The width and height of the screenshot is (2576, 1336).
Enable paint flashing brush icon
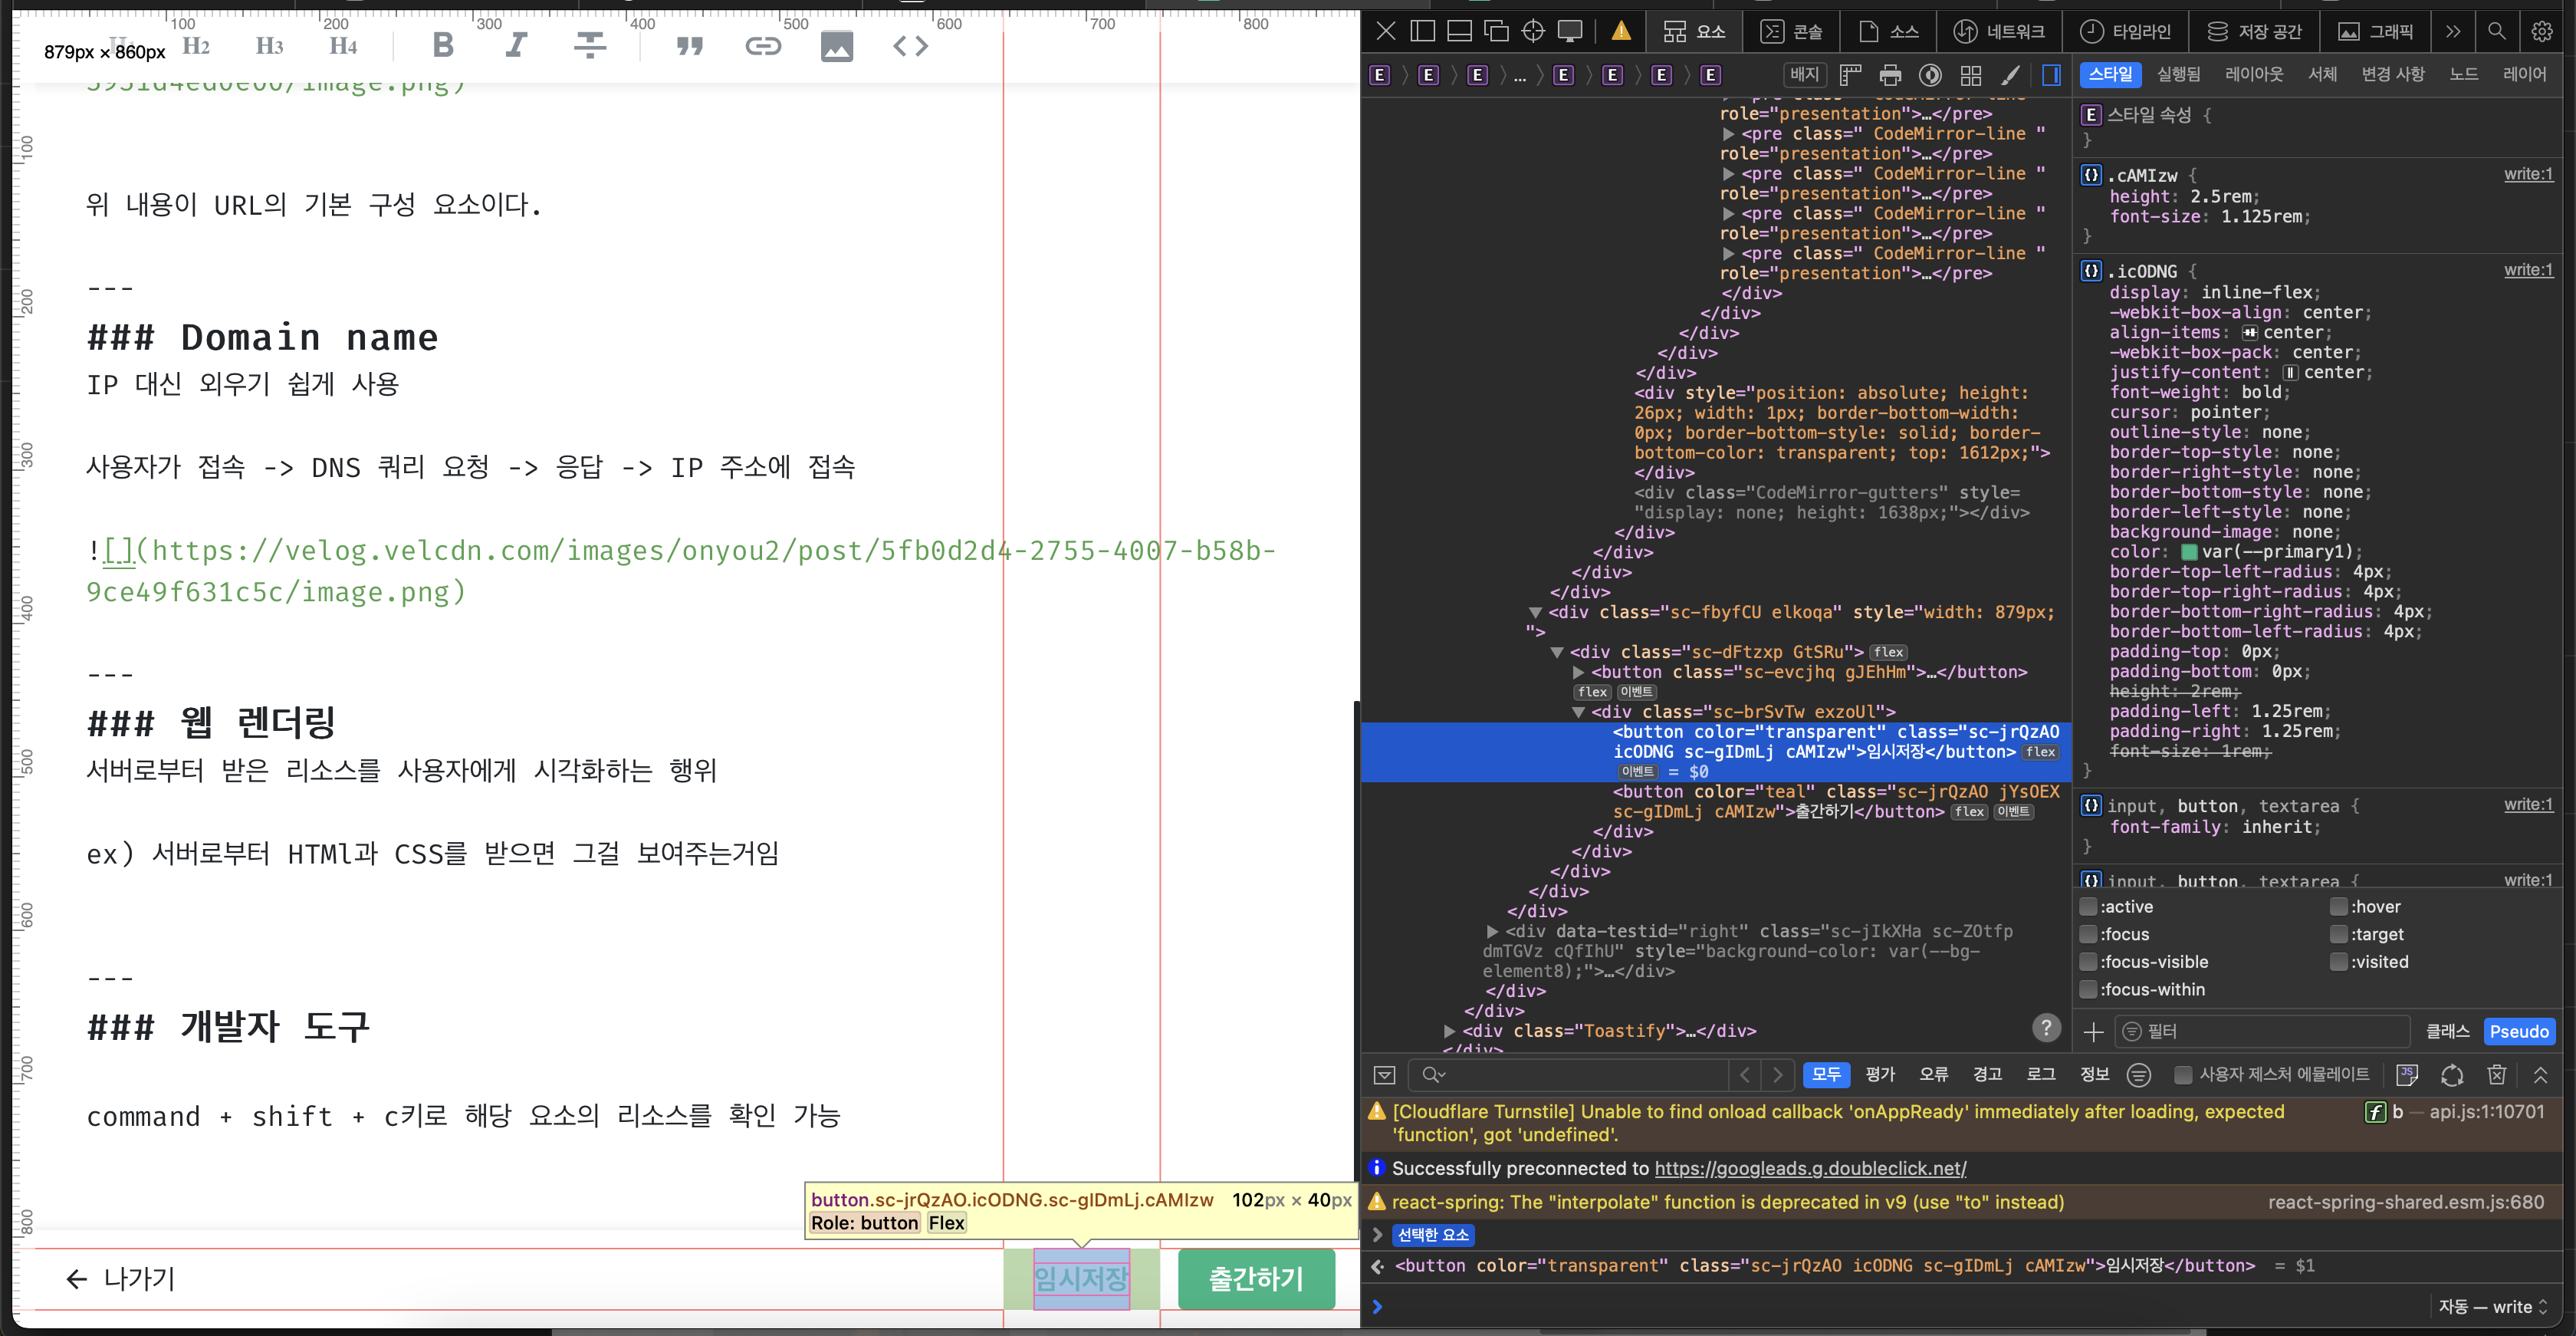point(2010,75)
